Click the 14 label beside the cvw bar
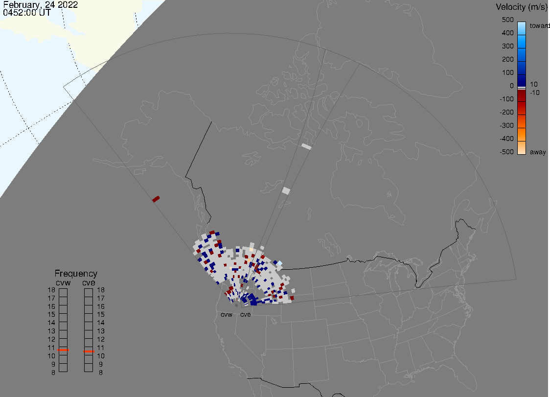 [51, 323]
